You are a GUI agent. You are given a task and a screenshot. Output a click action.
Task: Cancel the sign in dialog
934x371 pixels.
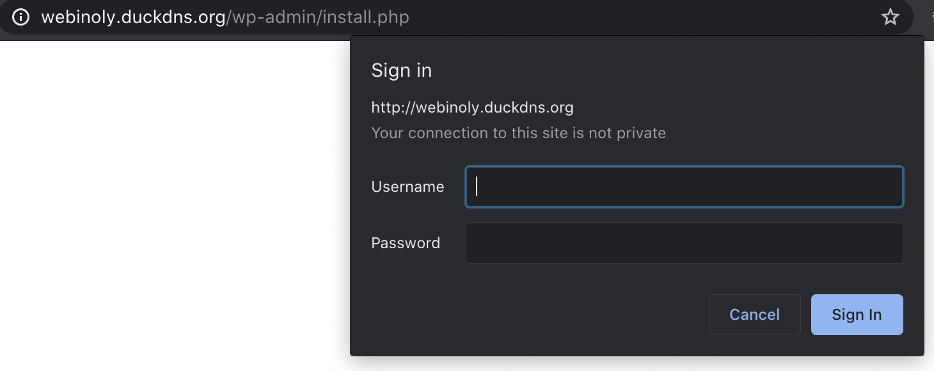pos(754,315)
